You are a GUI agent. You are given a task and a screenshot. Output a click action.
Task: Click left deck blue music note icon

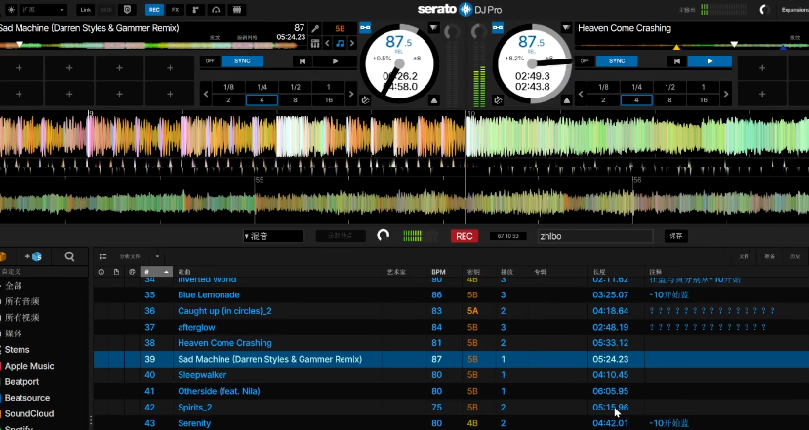(x=340, y=43)
